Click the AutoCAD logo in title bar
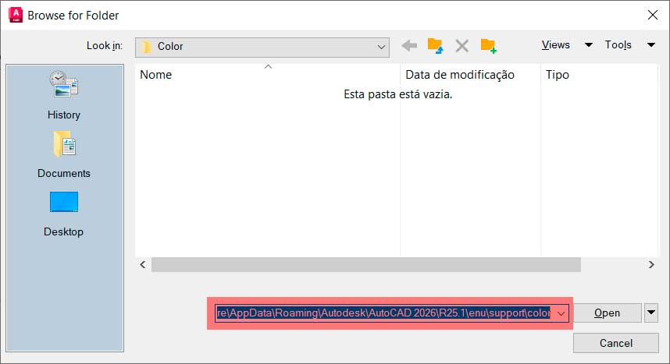The height and width of the screenshot is (364, 670). click(x=16, y=15)
